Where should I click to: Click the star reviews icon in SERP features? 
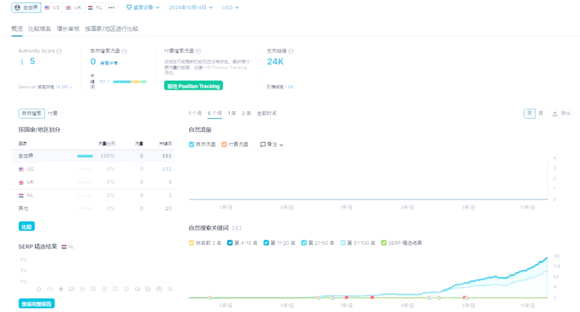coord(61,289)
